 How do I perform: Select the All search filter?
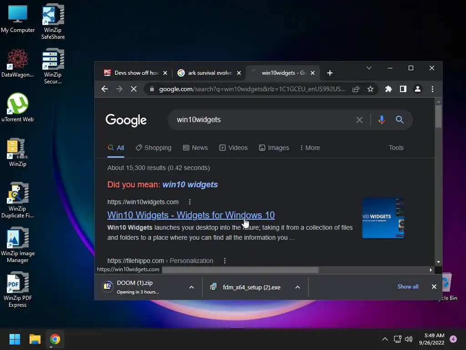point(116,148)
